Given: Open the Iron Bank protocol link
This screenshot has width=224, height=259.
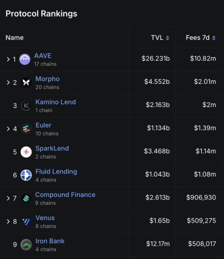Looking at the screenshot, I should coord(50,241).
